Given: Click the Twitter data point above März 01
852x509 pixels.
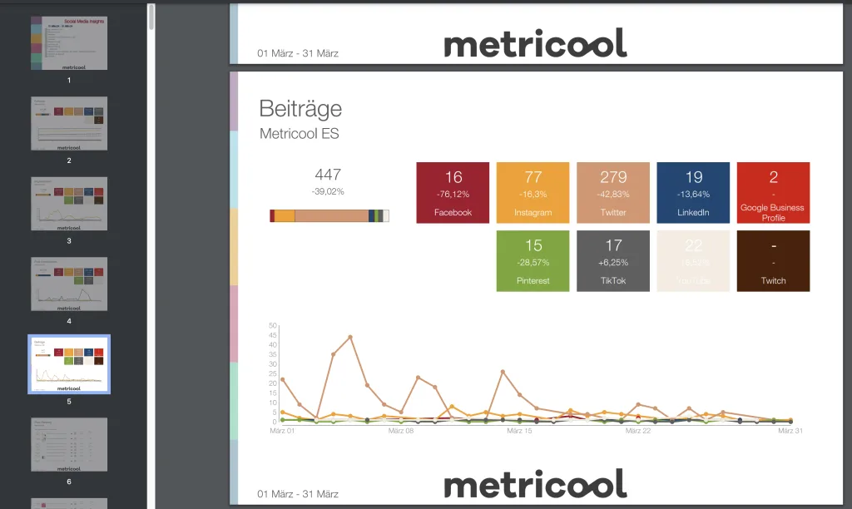Looking at the screenshot, I should (283, 379).
